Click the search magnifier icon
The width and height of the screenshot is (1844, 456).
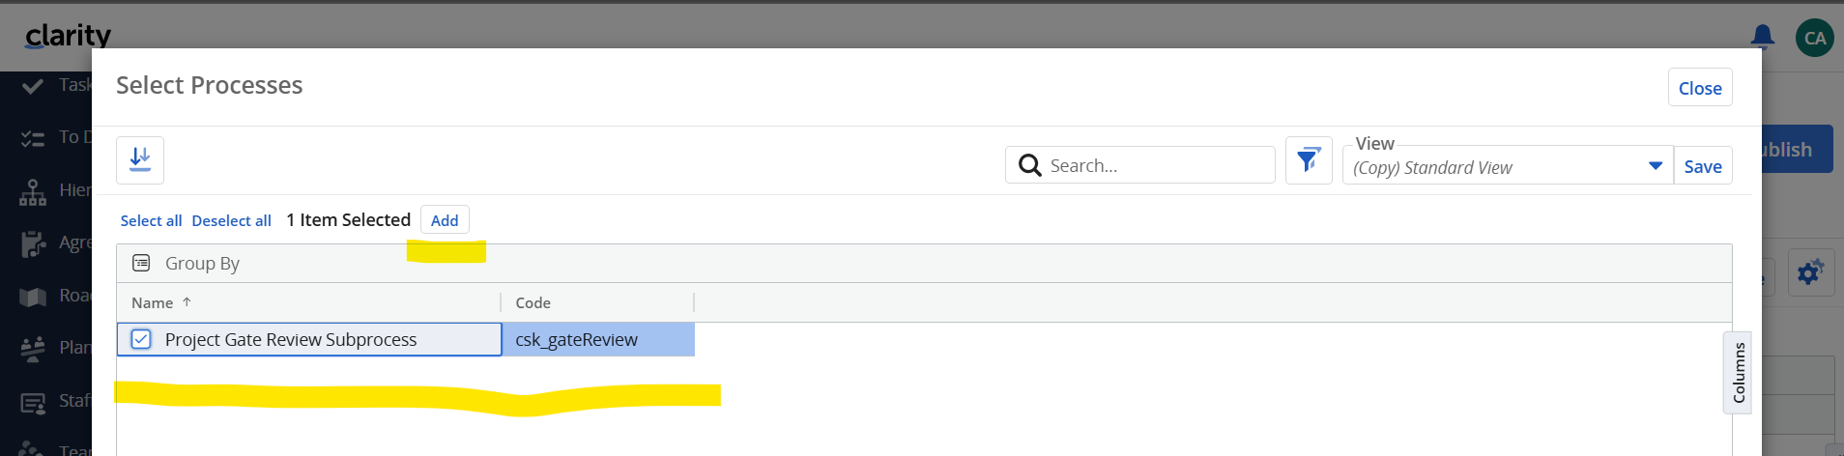pos(1030,165)
